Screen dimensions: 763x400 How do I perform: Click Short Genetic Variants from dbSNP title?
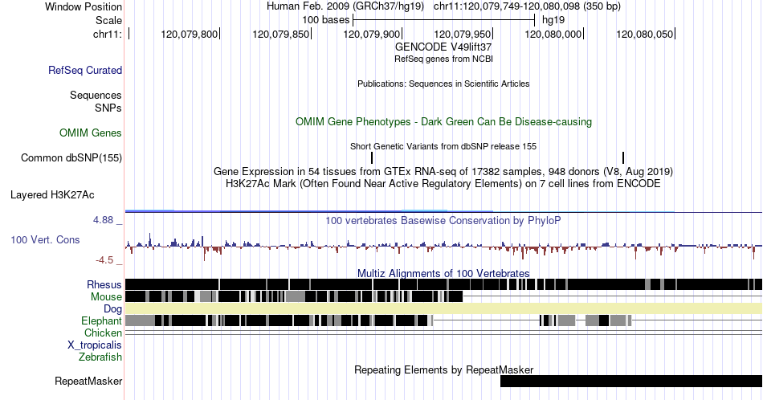pos(443,146)
